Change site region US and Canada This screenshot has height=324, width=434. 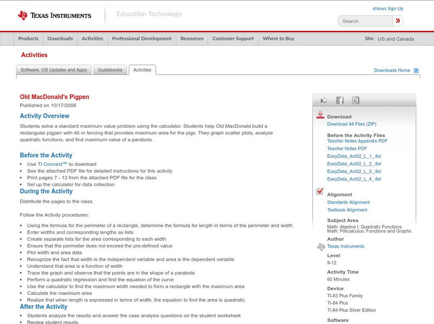point(396,39)
